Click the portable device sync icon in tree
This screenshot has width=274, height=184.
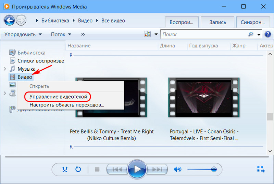coord(13,93)
